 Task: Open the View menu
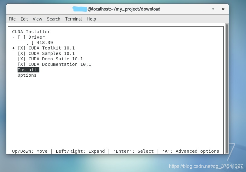point(37,19)
